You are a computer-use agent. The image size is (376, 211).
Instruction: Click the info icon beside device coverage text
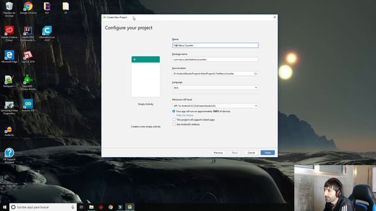[x=174, y=111]
